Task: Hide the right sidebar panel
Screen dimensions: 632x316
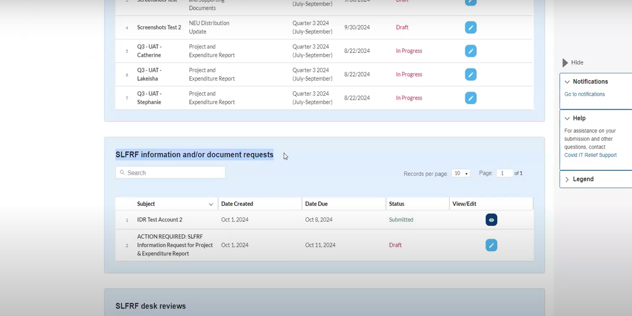Action: click(572, 63)
